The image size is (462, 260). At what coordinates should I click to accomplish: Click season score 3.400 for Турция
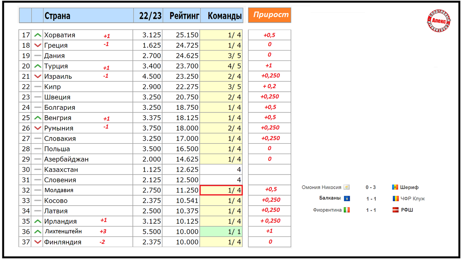[152, 66]
